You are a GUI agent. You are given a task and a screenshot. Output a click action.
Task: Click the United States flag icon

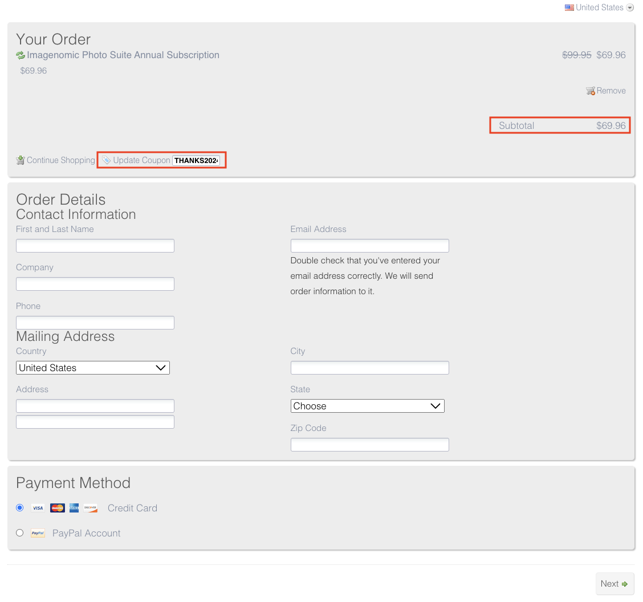(568, 7)
